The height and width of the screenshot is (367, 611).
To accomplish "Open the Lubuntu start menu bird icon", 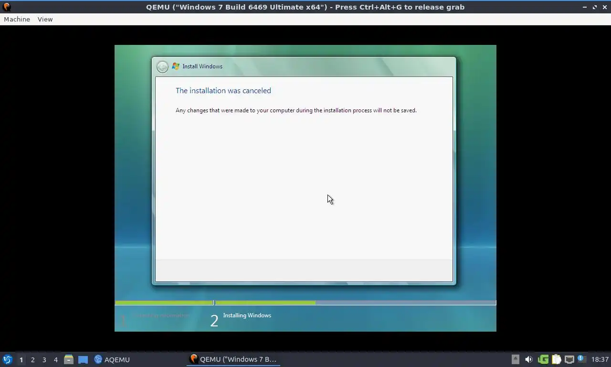I will [x=7, y=359].
